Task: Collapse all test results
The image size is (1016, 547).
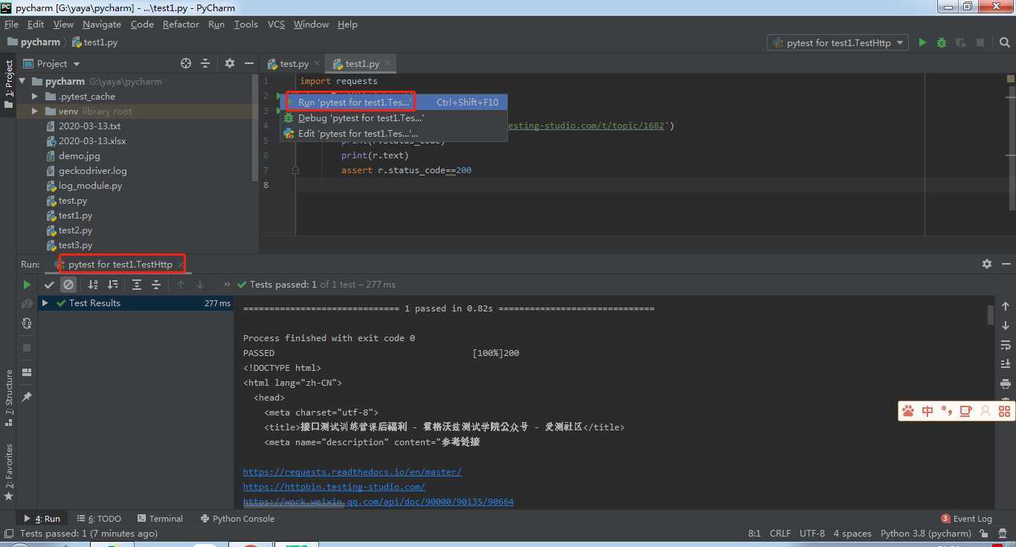Action: click(x=156, y=285)
